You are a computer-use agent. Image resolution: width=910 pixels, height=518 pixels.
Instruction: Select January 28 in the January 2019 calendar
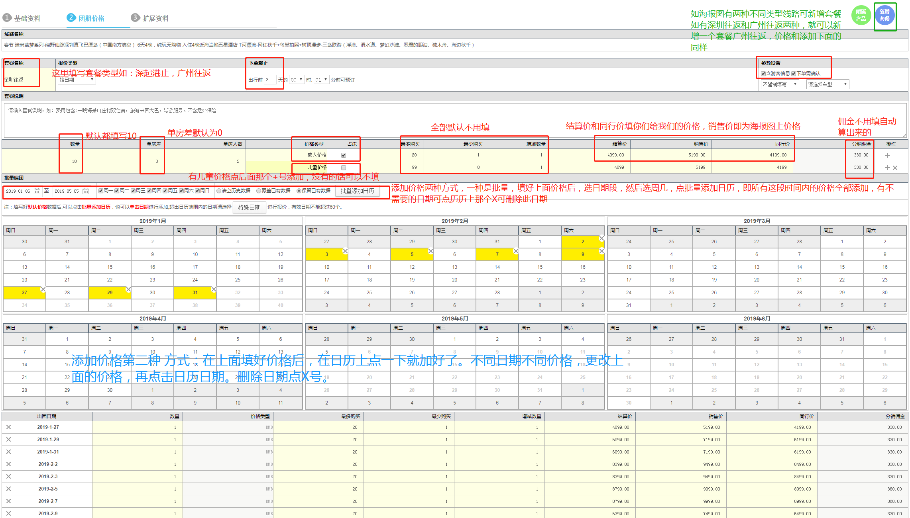(67, 293)
